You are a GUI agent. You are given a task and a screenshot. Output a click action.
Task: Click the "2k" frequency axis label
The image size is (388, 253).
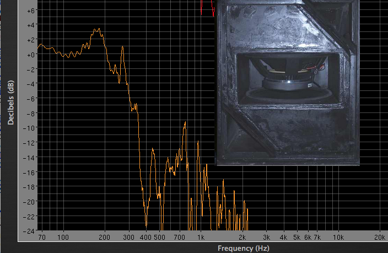[242, 238]
